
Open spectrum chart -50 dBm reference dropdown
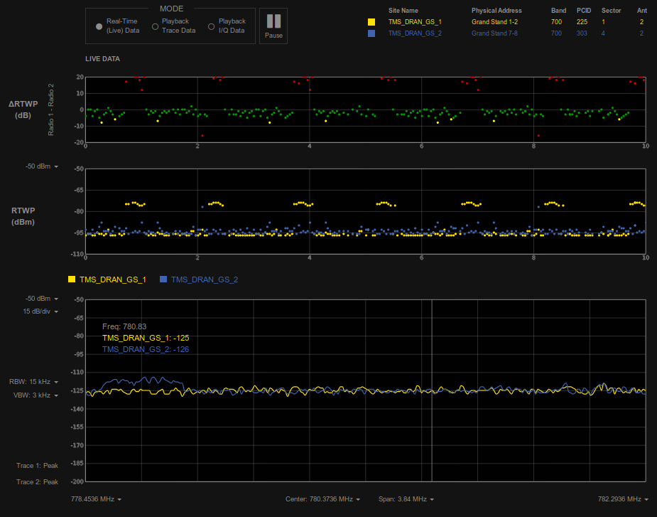[x=42, y=299]
